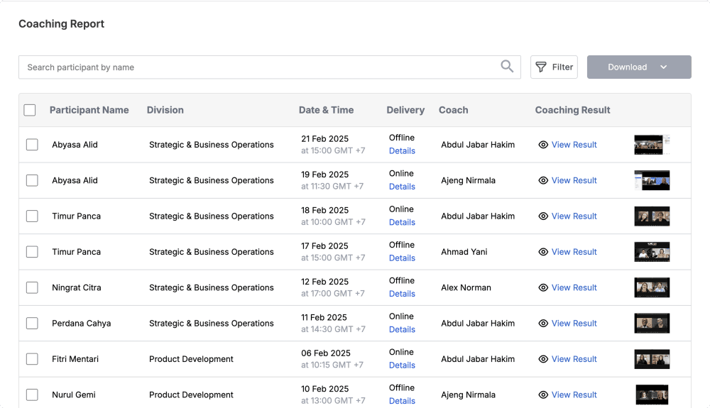
Task: Select the Fitri Mentari row checkbox
Action: [x=32, y=359]
